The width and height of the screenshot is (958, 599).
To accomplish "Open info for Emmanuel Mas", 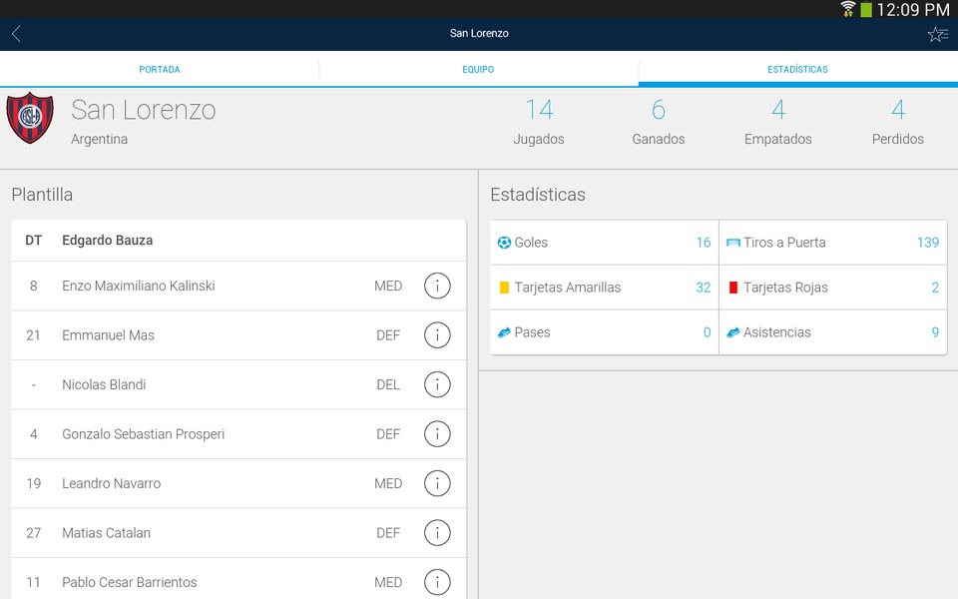I will coord(437,335).
